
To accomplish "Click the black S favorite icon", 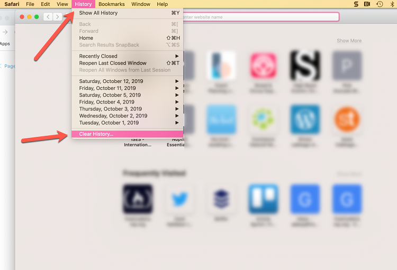I will 305,66.
